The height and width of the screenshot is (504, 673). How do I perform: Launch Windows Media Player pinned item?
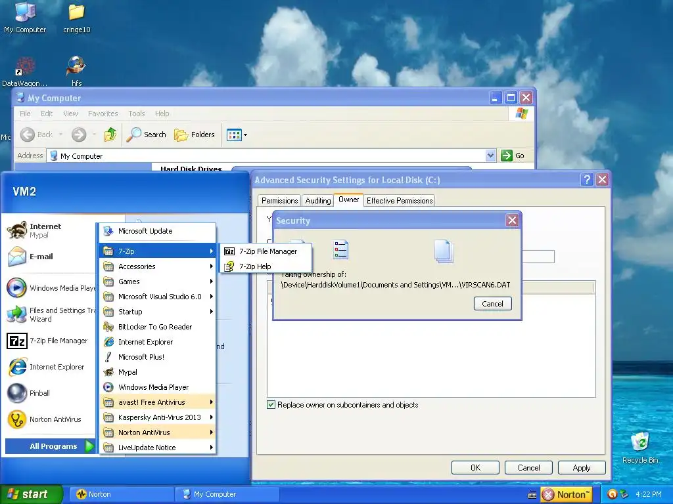point(51,288)
